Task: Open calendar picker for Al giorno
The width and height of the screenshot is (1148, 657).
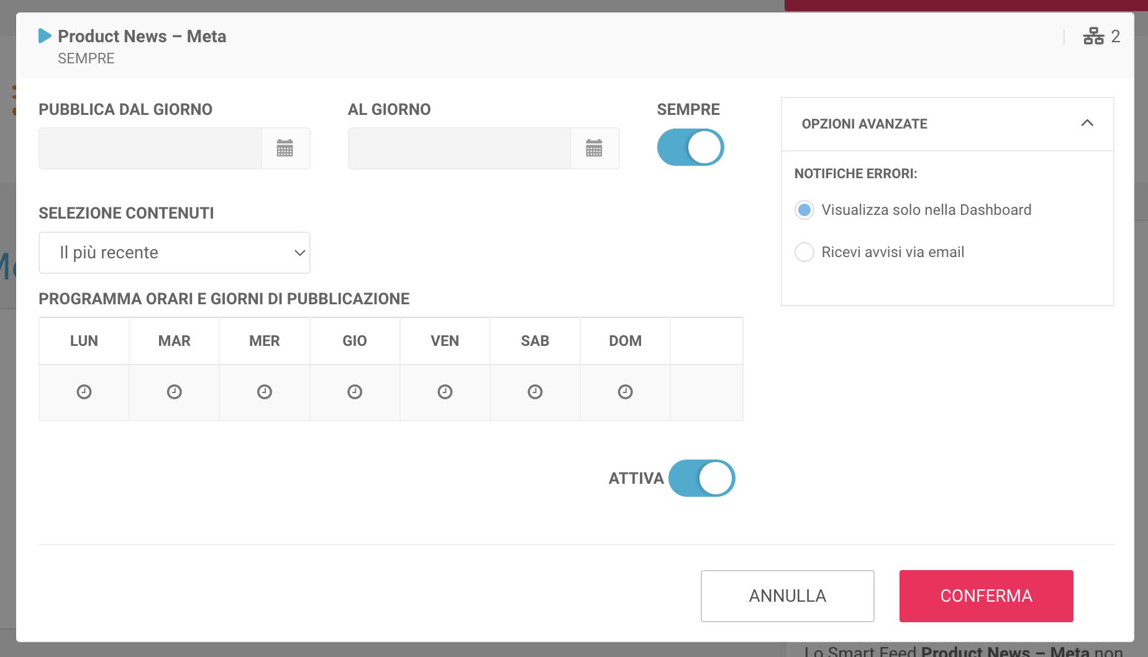Action: pyautogui.click(x=594, y=148)
